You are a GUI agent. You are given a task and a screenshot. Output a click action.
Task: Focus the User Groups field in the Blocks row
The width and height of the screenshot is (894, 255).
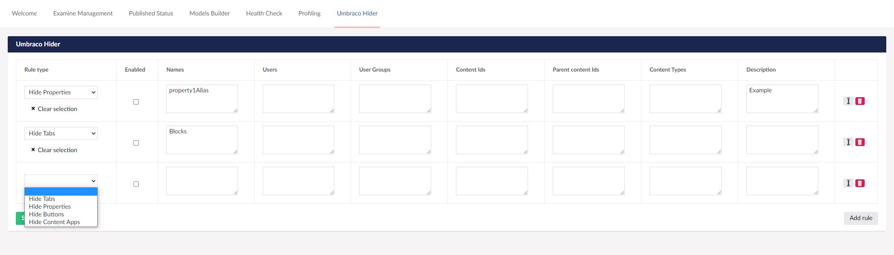395,140
